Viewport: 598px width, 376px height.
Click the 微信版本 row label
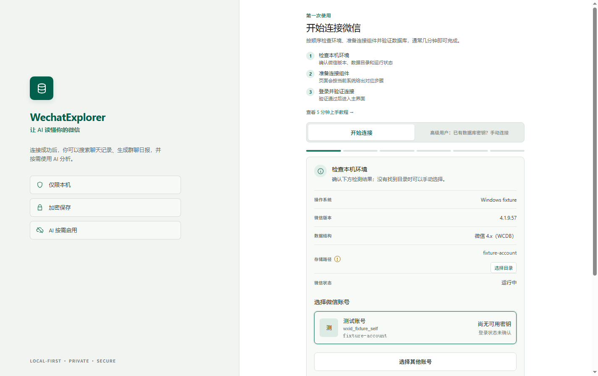(323, 218)
